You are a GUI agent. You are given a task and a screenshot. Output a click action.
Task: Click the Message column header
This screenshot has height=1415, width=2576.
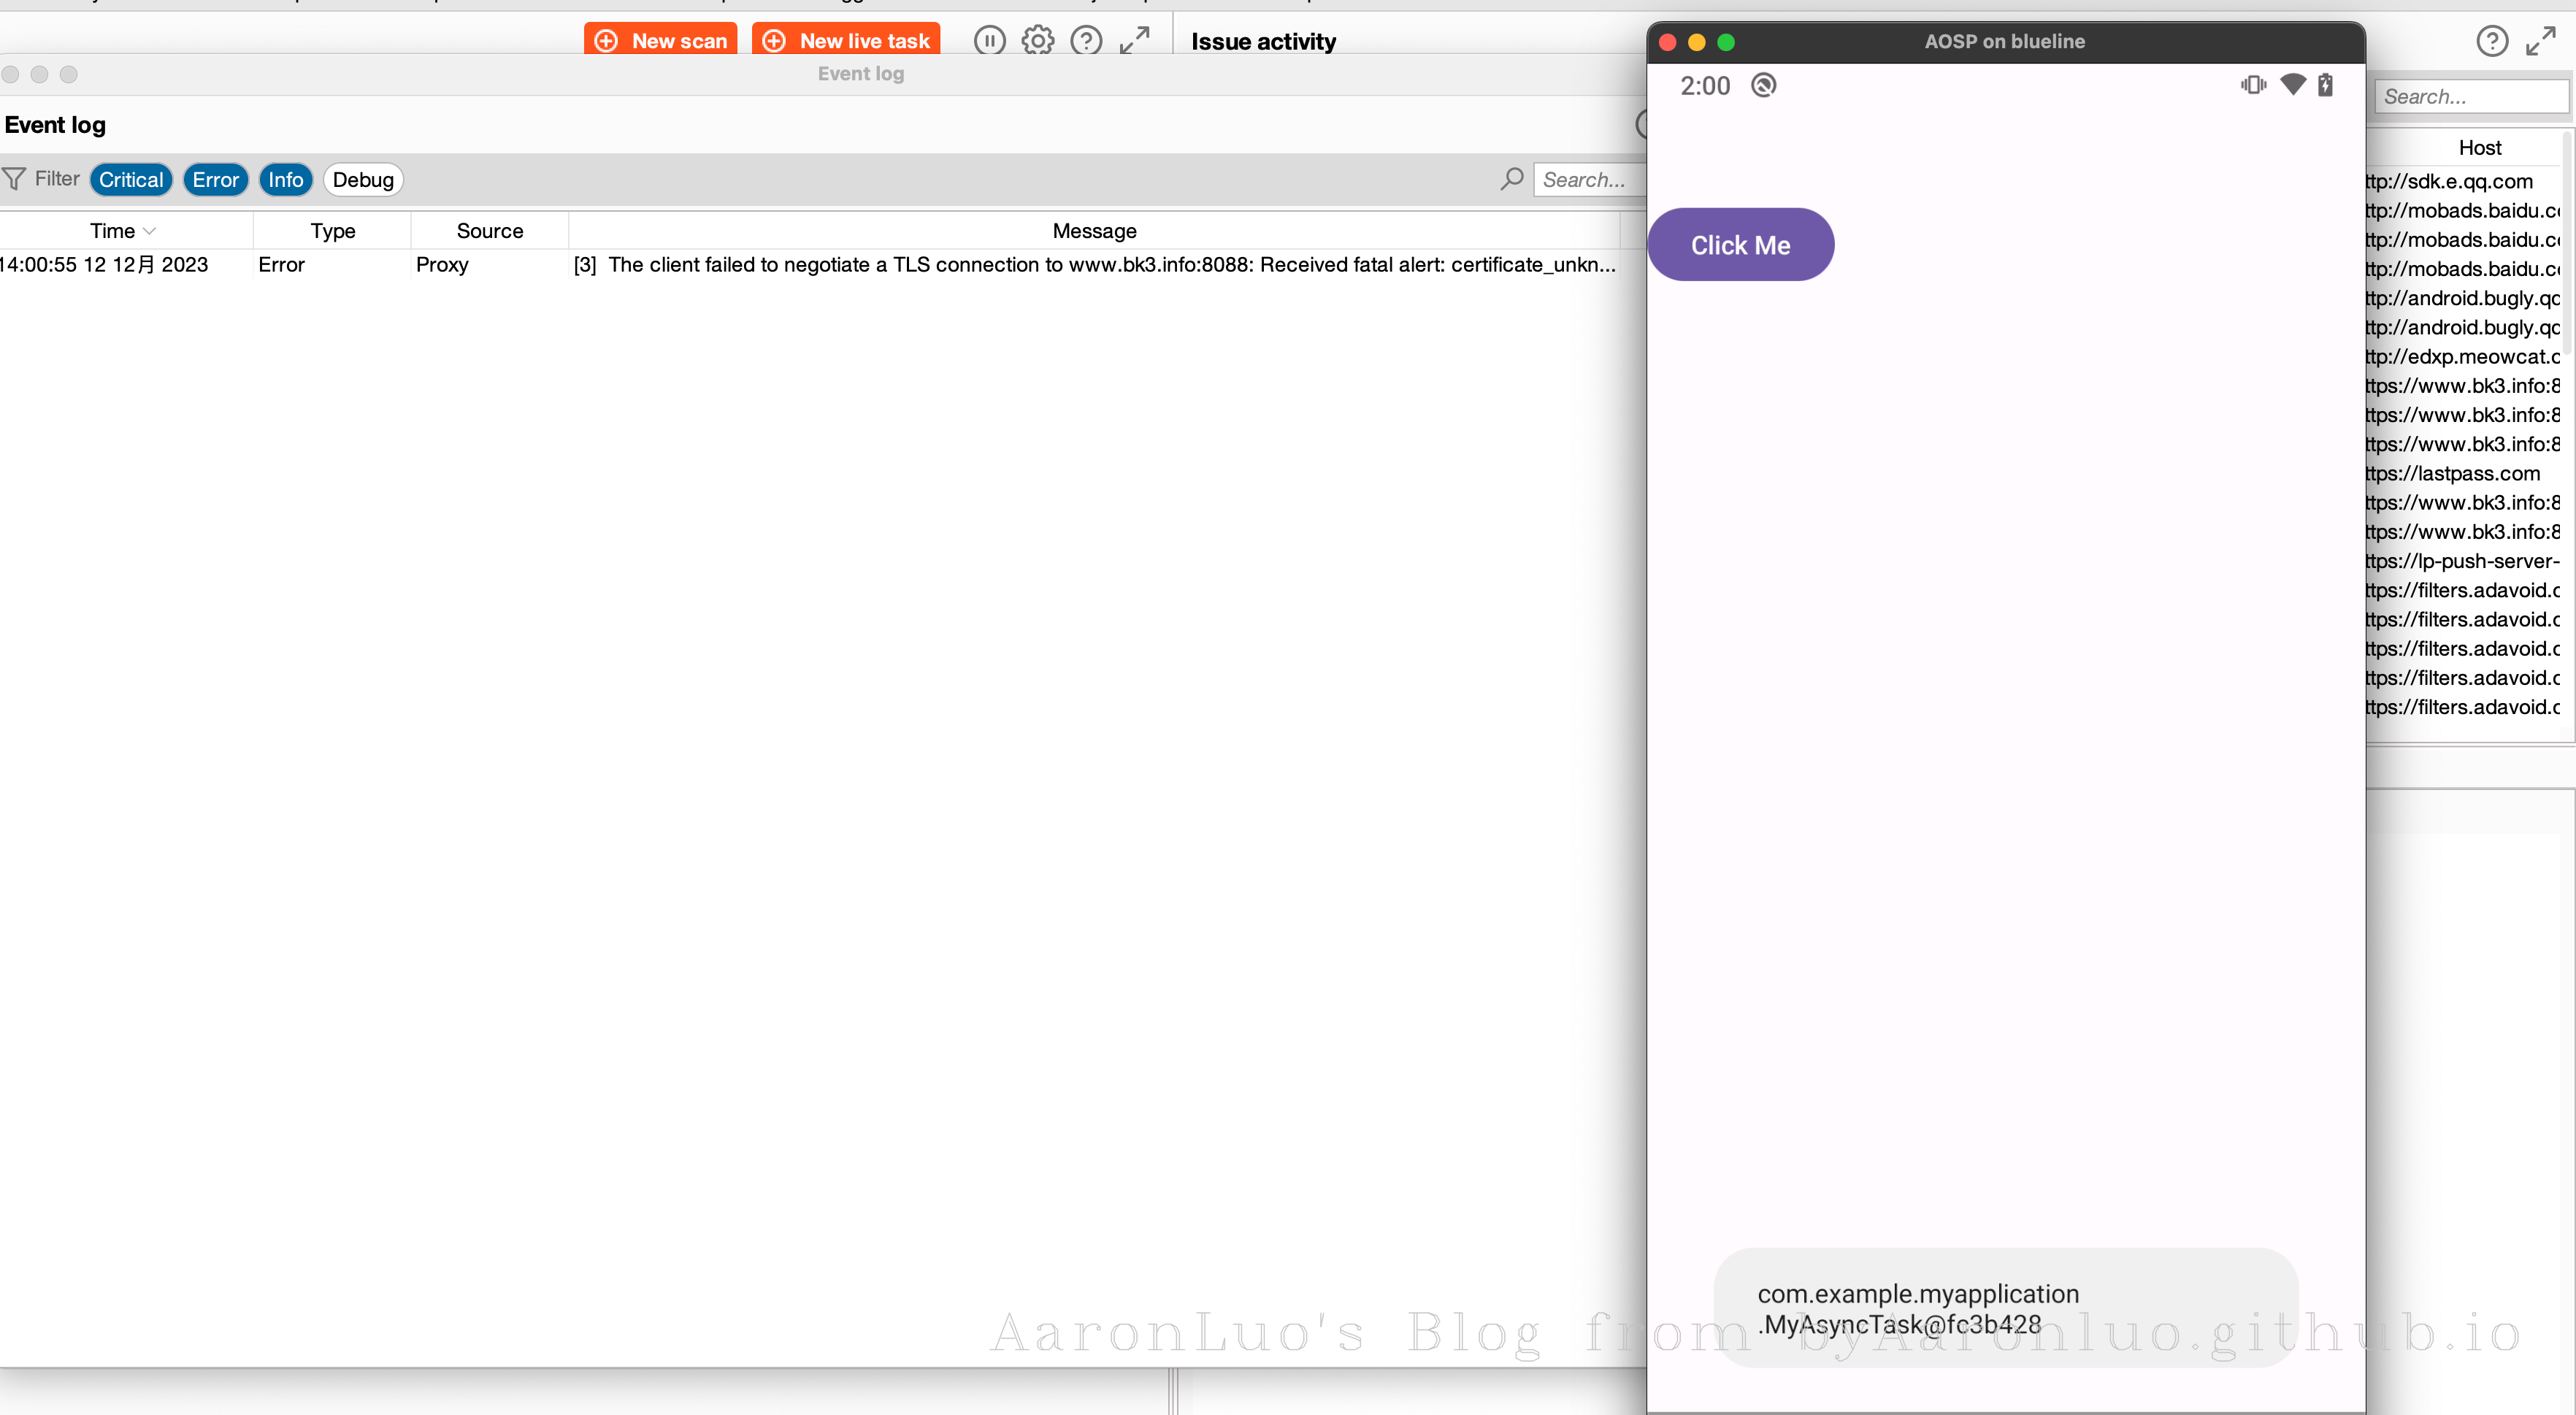[x=1094, y=231]
